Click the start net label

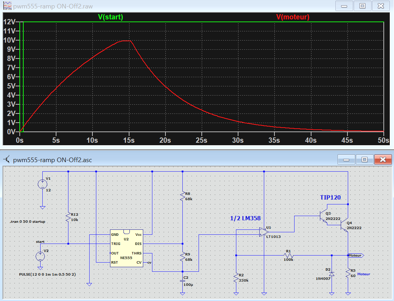[40, 242]
